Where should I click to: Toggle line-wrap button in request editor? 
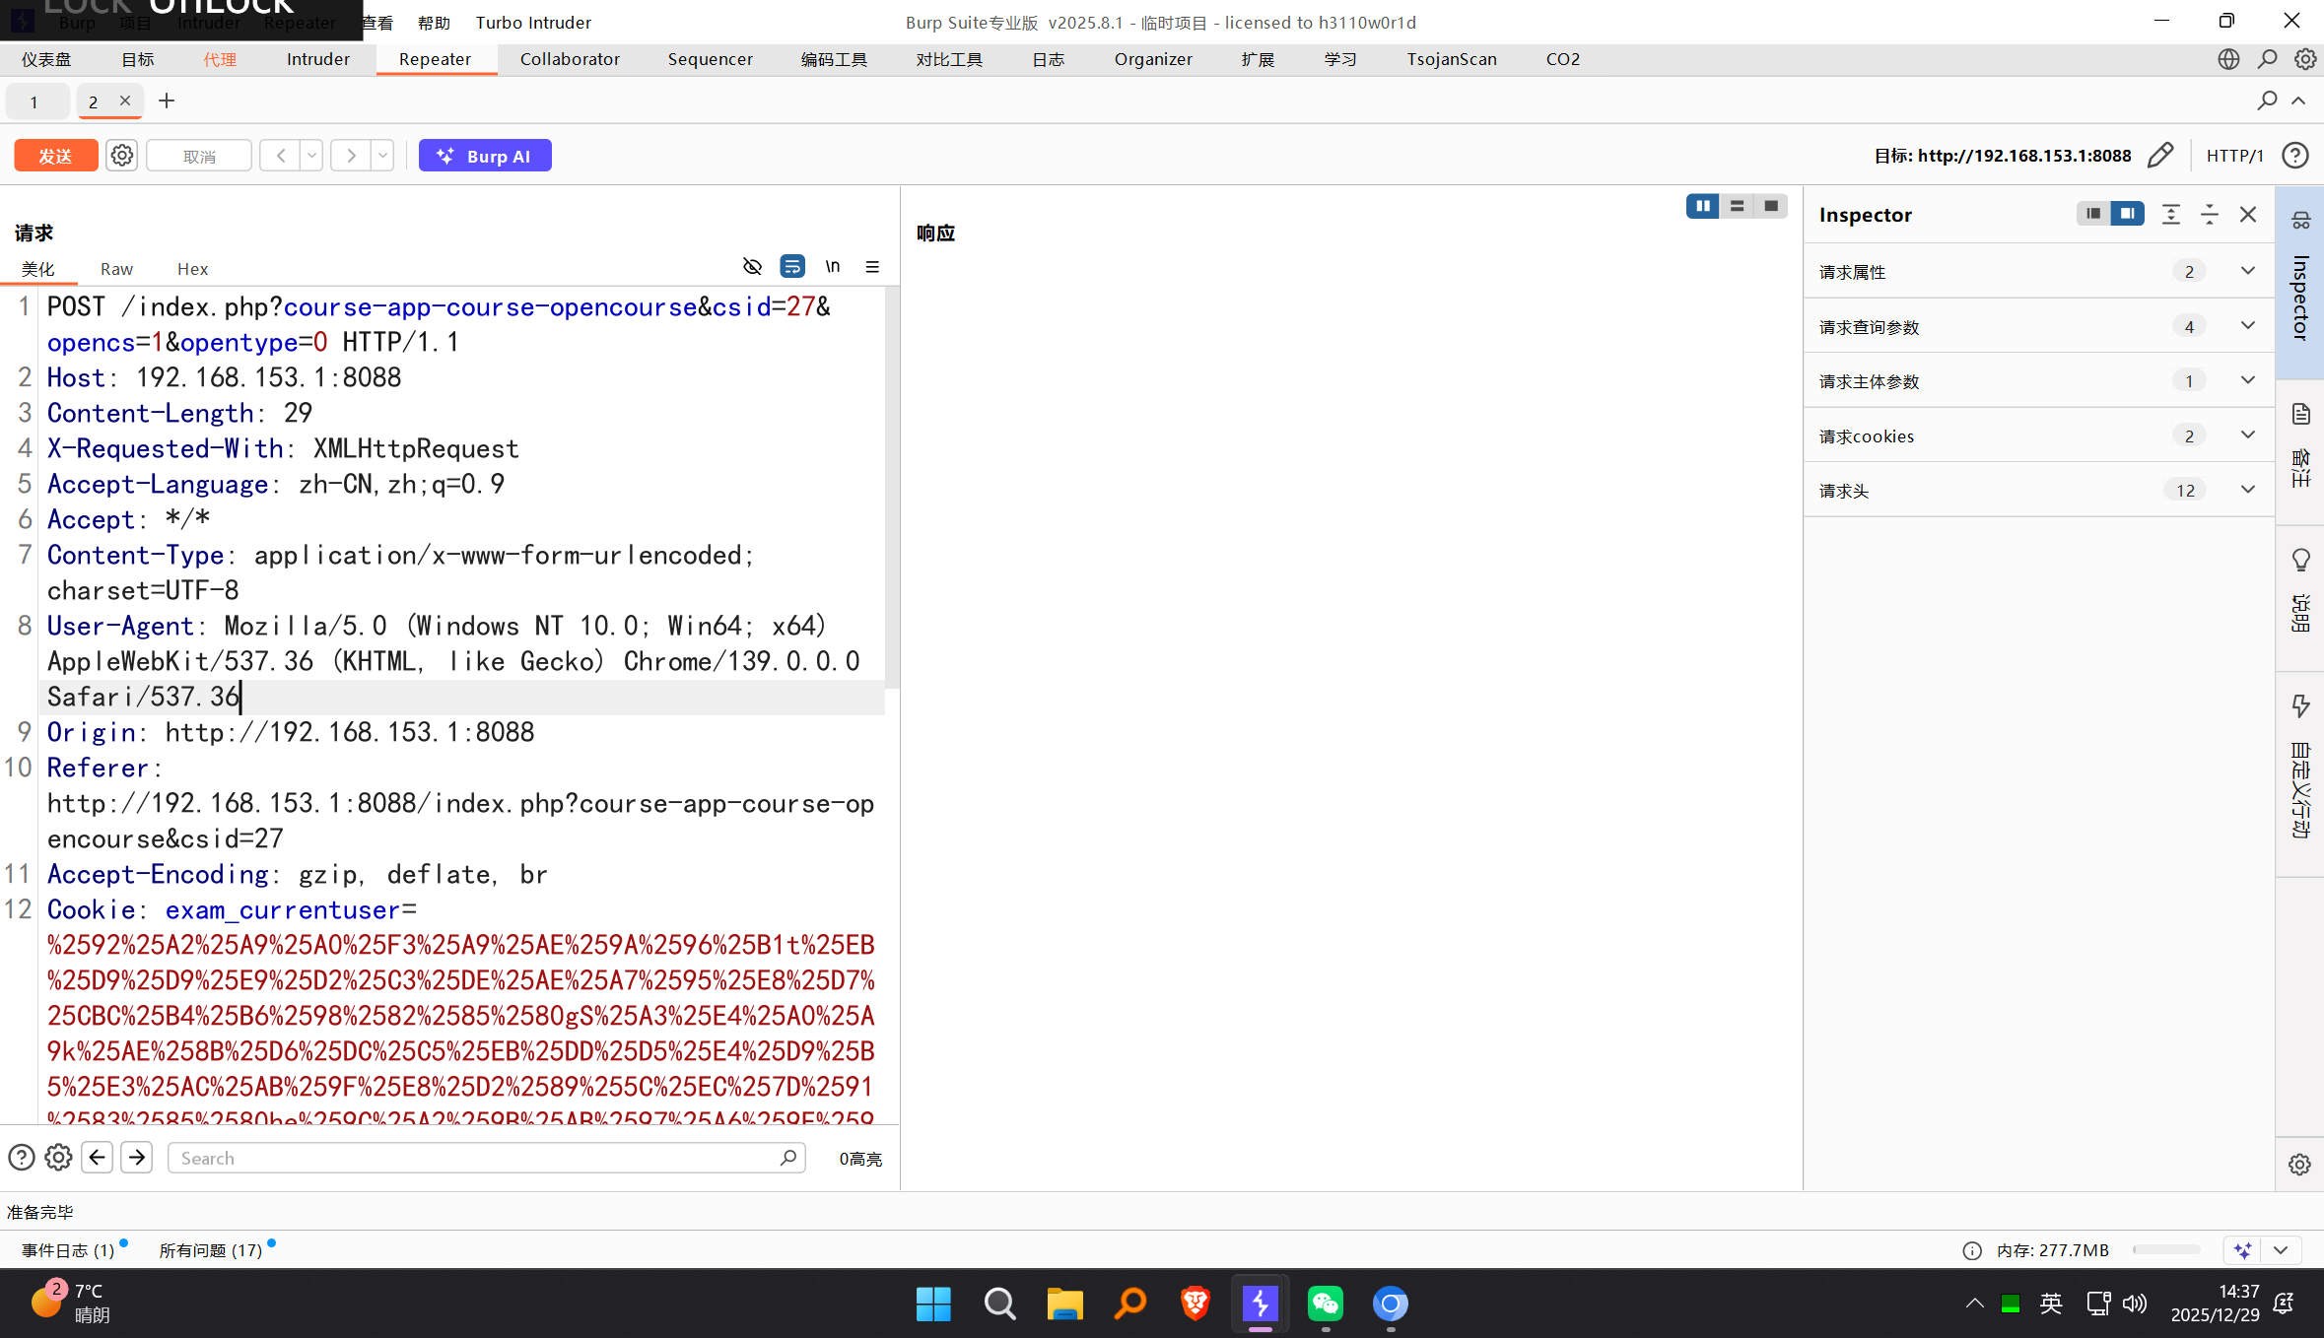pos(792,267)
